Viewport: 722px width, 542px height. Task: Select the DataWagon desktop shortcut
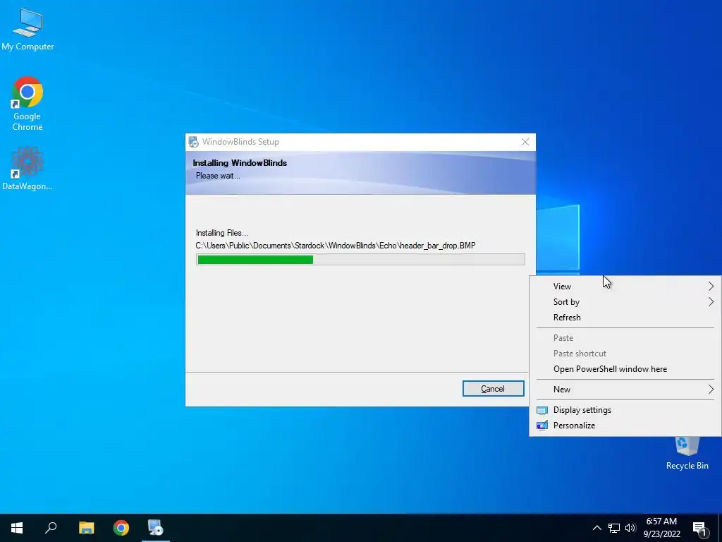click(27, 168)
